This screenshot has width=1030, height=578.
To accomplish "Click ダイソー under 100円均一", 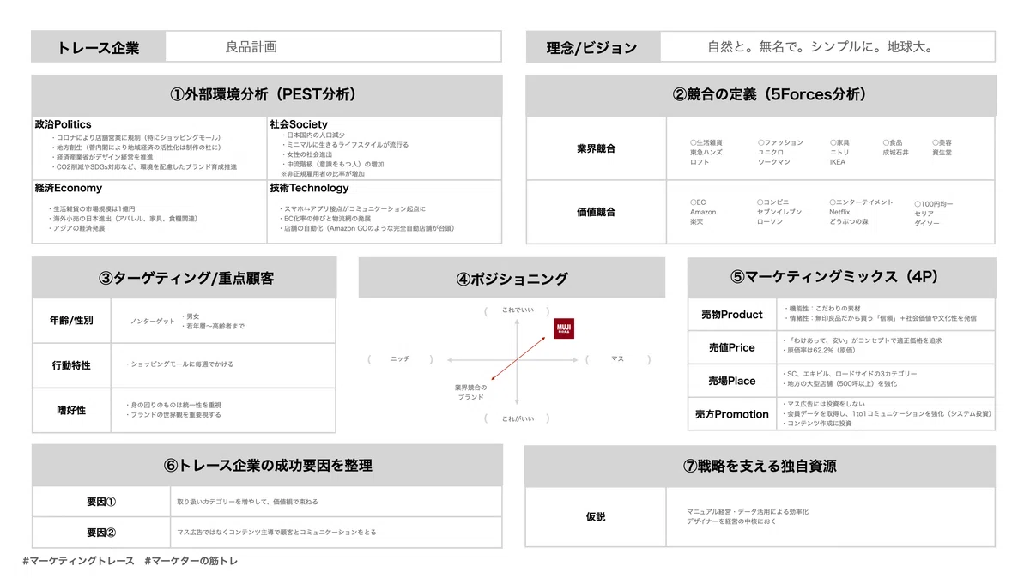I will (x=927, y=223).
